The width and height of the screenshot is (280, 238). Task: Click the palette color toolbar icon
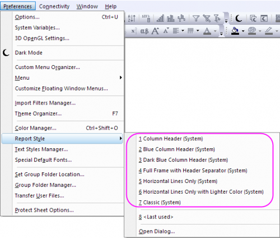point(252,31)
